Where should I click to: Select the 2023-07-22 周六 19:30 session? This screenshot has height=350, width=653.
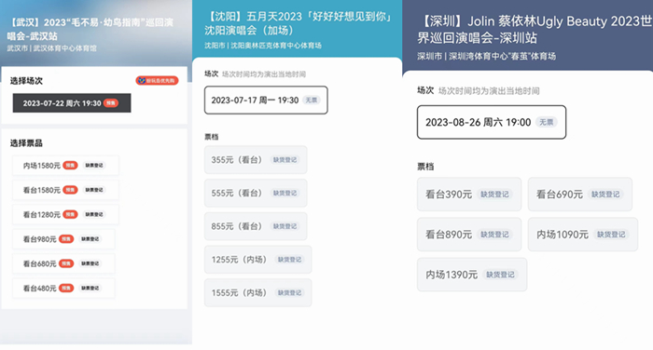coord(72,103)
